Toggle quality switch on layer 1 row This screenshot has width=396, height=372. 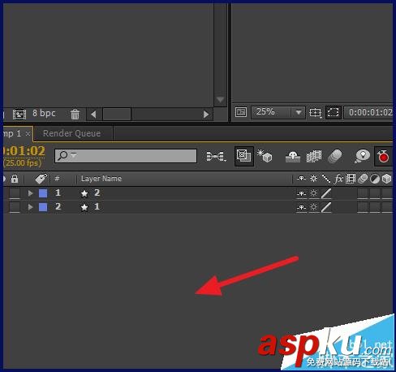click(x=326, y=193)
